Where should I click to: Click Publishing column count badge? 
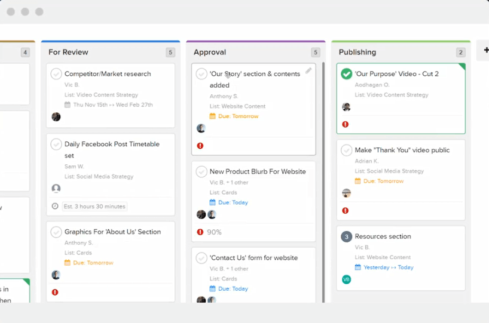pos(460,53)
